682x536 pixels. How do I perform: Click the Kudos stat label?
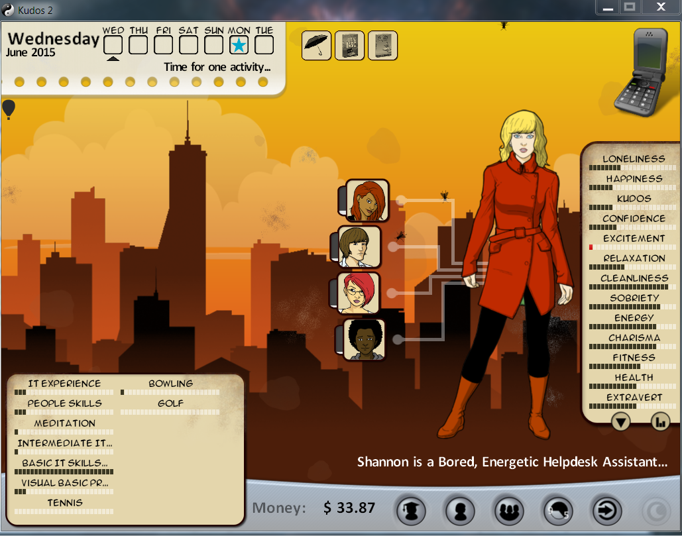pyautogui.click(x=634, y=199)
